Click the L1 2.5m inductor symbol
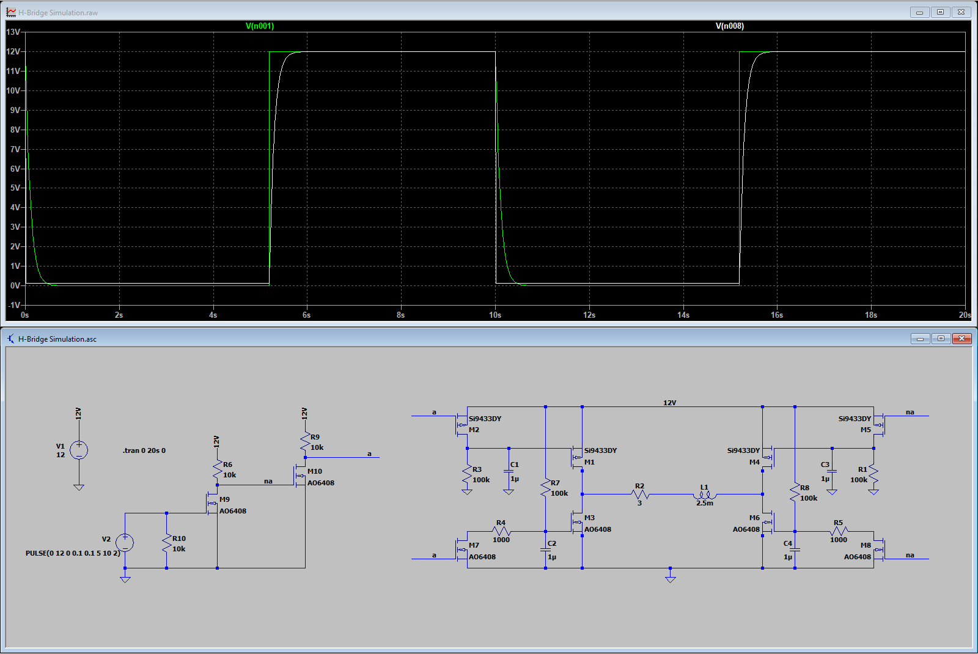The height and width of the screenshot is (654, 978). 705,494
